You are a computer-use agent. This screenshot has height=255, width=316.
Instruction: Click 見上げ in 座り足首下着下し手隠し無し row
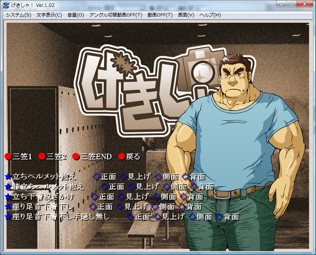(x=169, y=217)
